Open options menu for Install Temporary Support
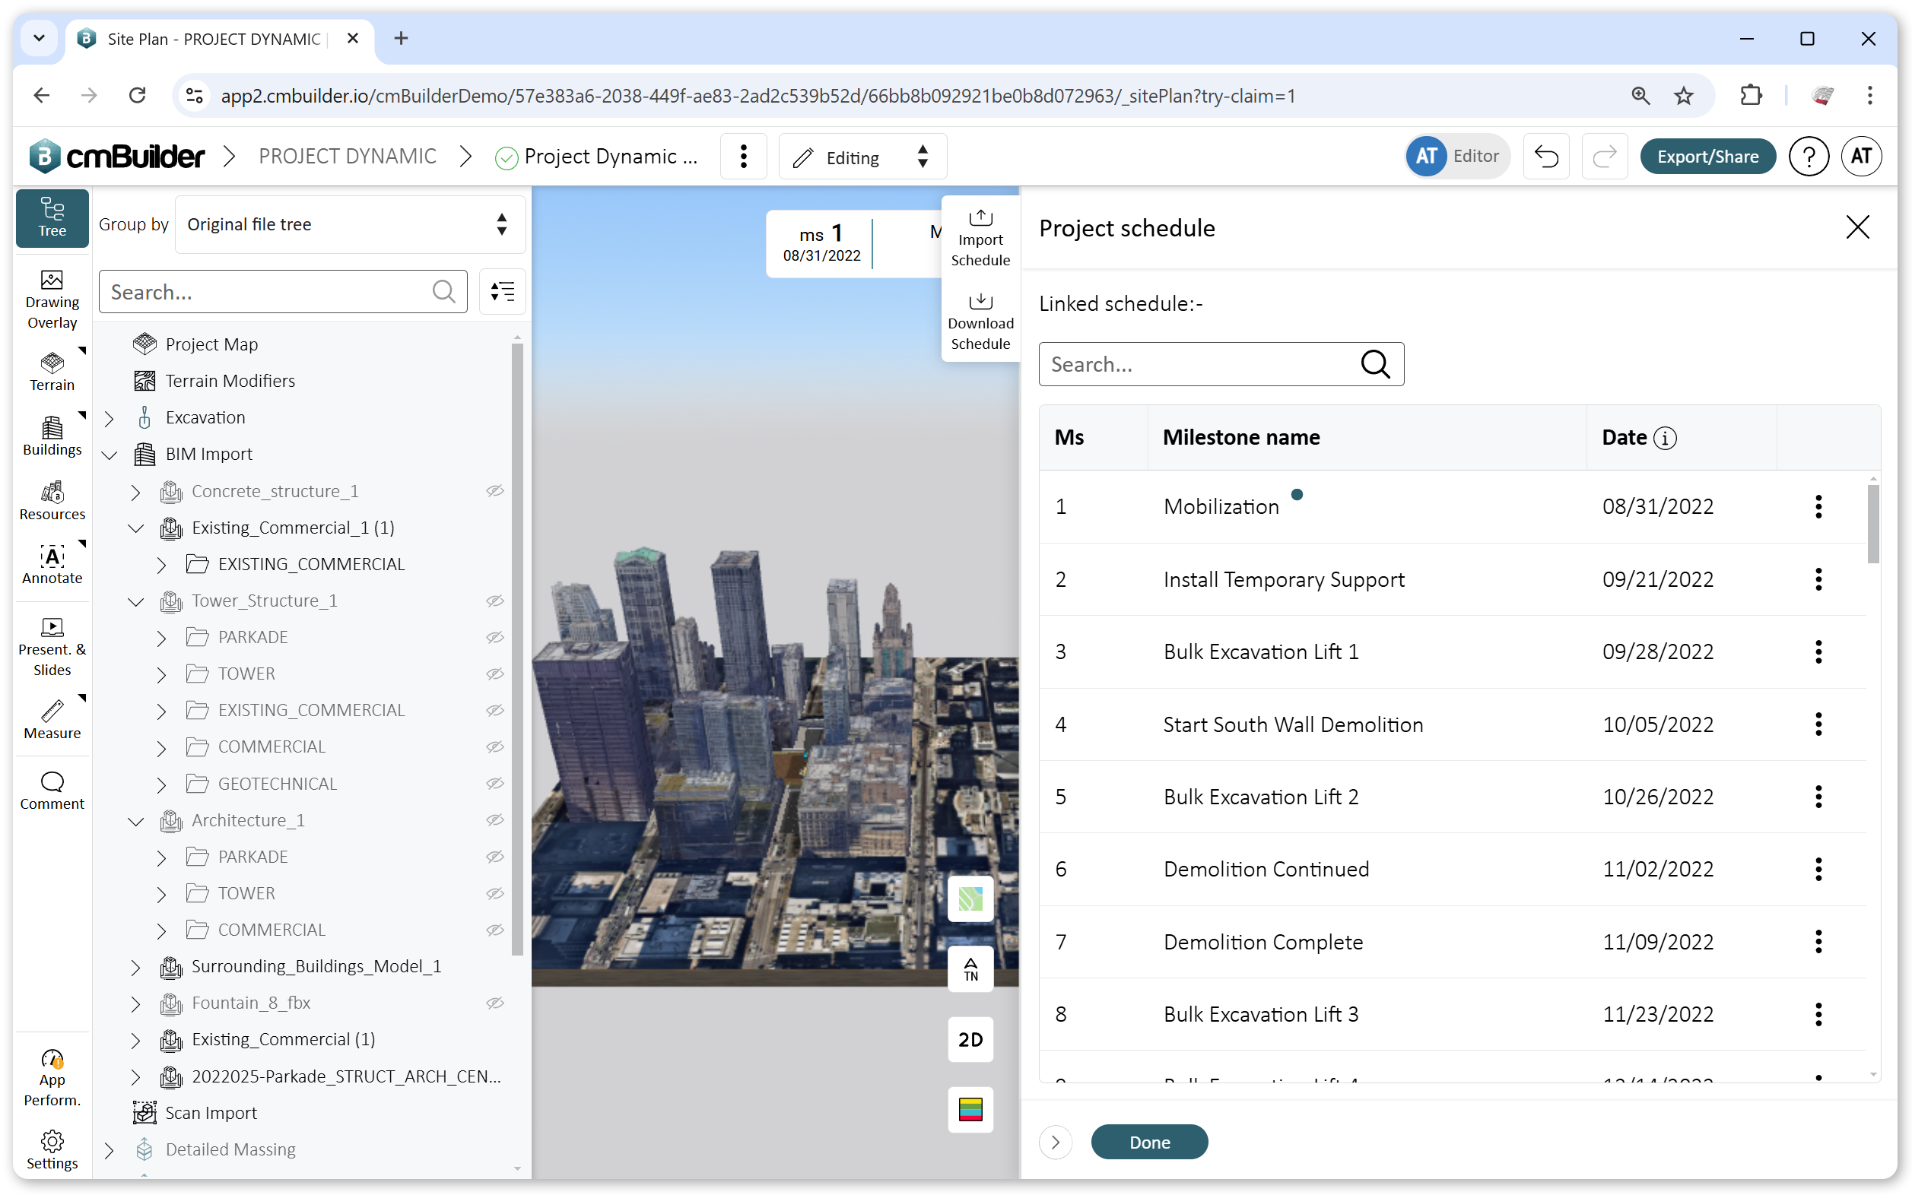Image resolution: width=1912 pixels, height=1195 pixels. [1818, 579]
